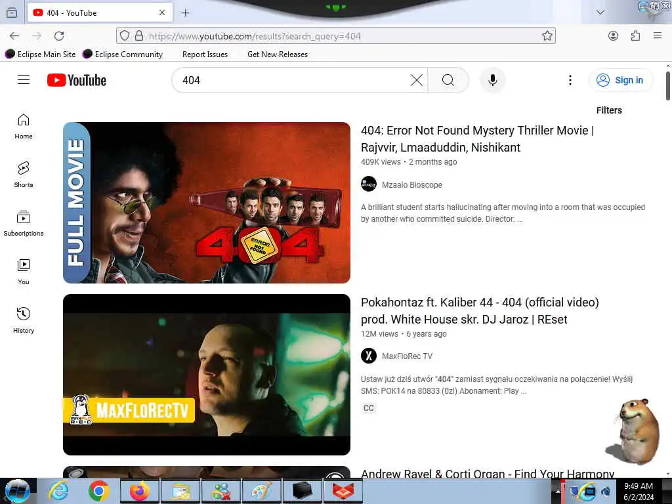Open Report Issues bookmark

(205, 54)
